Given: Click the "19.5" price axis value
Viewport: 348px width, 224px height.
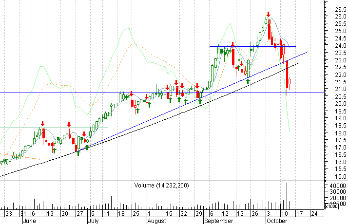Looking at the screenshot, I should coord(341,111).
